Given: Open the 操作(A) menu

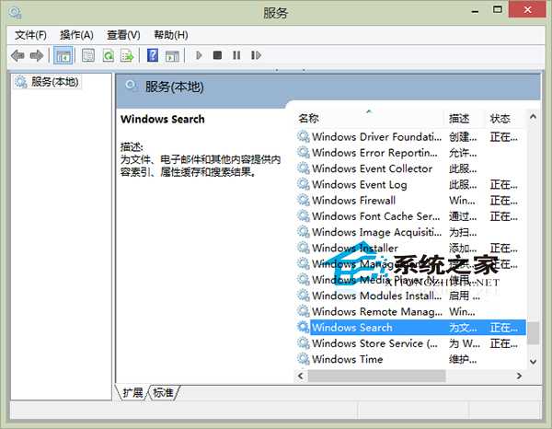Looking at the screenshot, I should click(x=76, y=35).
